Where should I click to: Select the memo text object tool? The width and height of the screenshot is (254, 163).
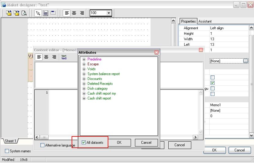pos(45,13)
